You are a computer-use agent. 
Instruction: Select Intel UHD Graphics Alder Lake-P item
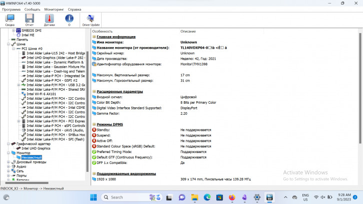56,58
